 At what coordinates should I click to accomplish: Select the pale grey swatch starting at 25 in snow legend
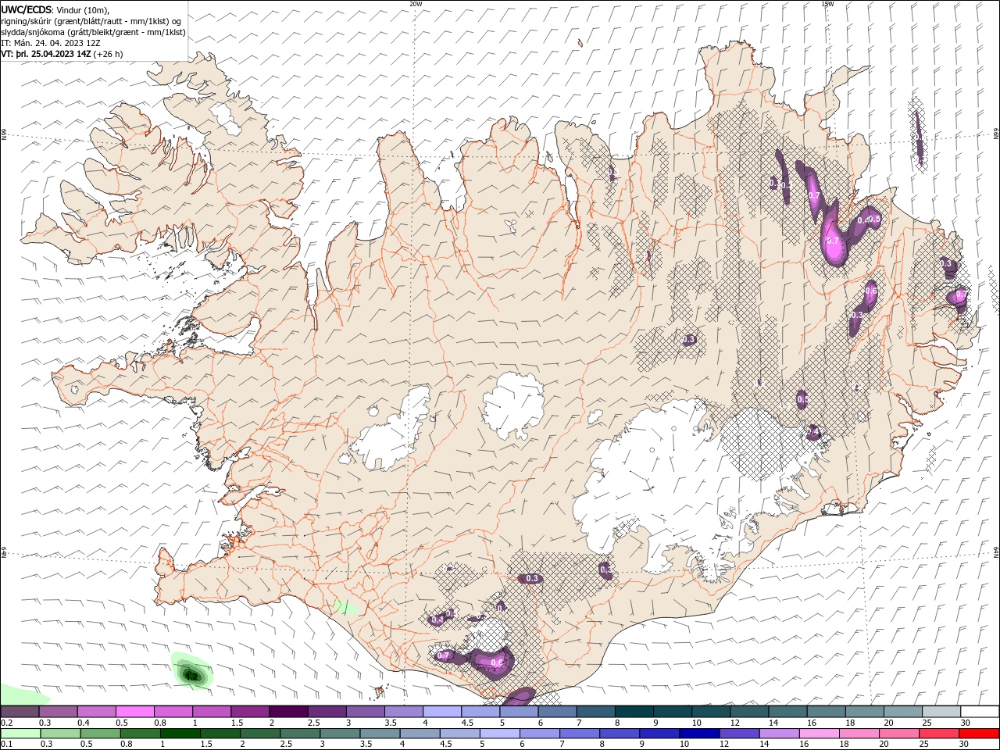(x=942, y=712)
